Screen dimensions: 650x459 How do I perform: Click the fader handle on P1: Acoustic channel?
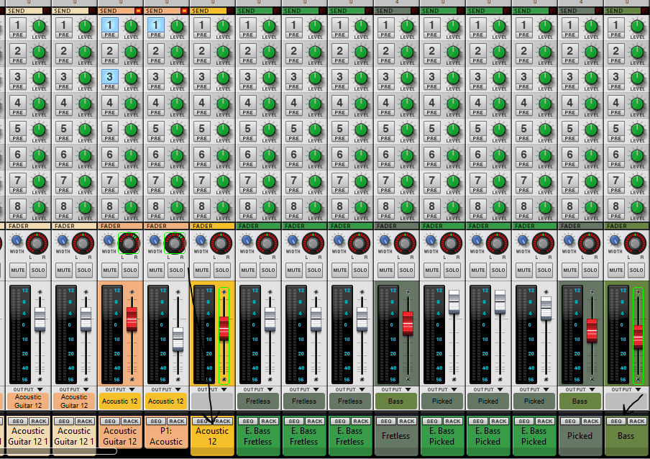(178, 340)
